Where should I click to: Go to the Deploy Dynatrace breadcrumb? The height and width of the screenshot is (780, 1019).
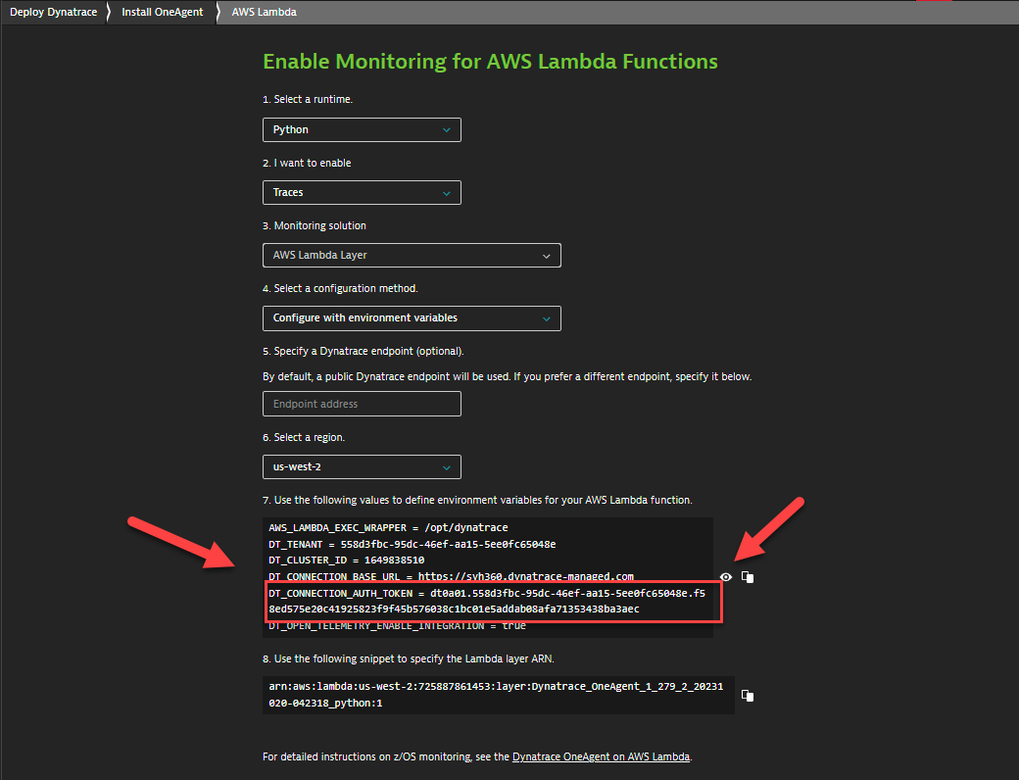[x=54, y=13]
